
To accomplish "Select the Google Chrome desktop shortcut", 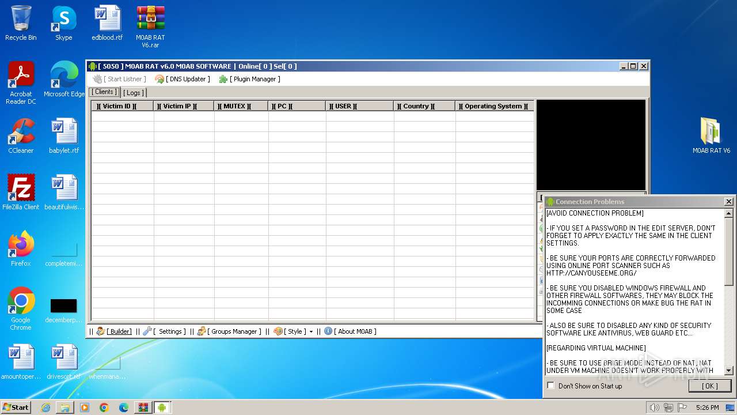I will (21, 309).
